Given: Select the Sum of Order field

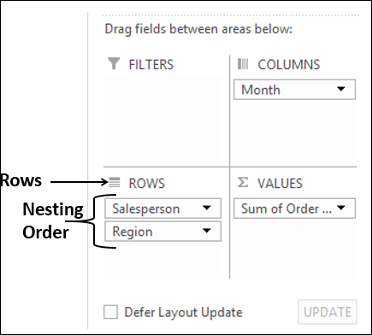Looking at the screenshot, I should [294, 209].
